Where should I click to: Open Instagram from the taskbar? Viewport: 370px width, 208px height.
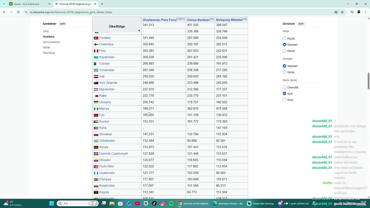click(163, 203)
